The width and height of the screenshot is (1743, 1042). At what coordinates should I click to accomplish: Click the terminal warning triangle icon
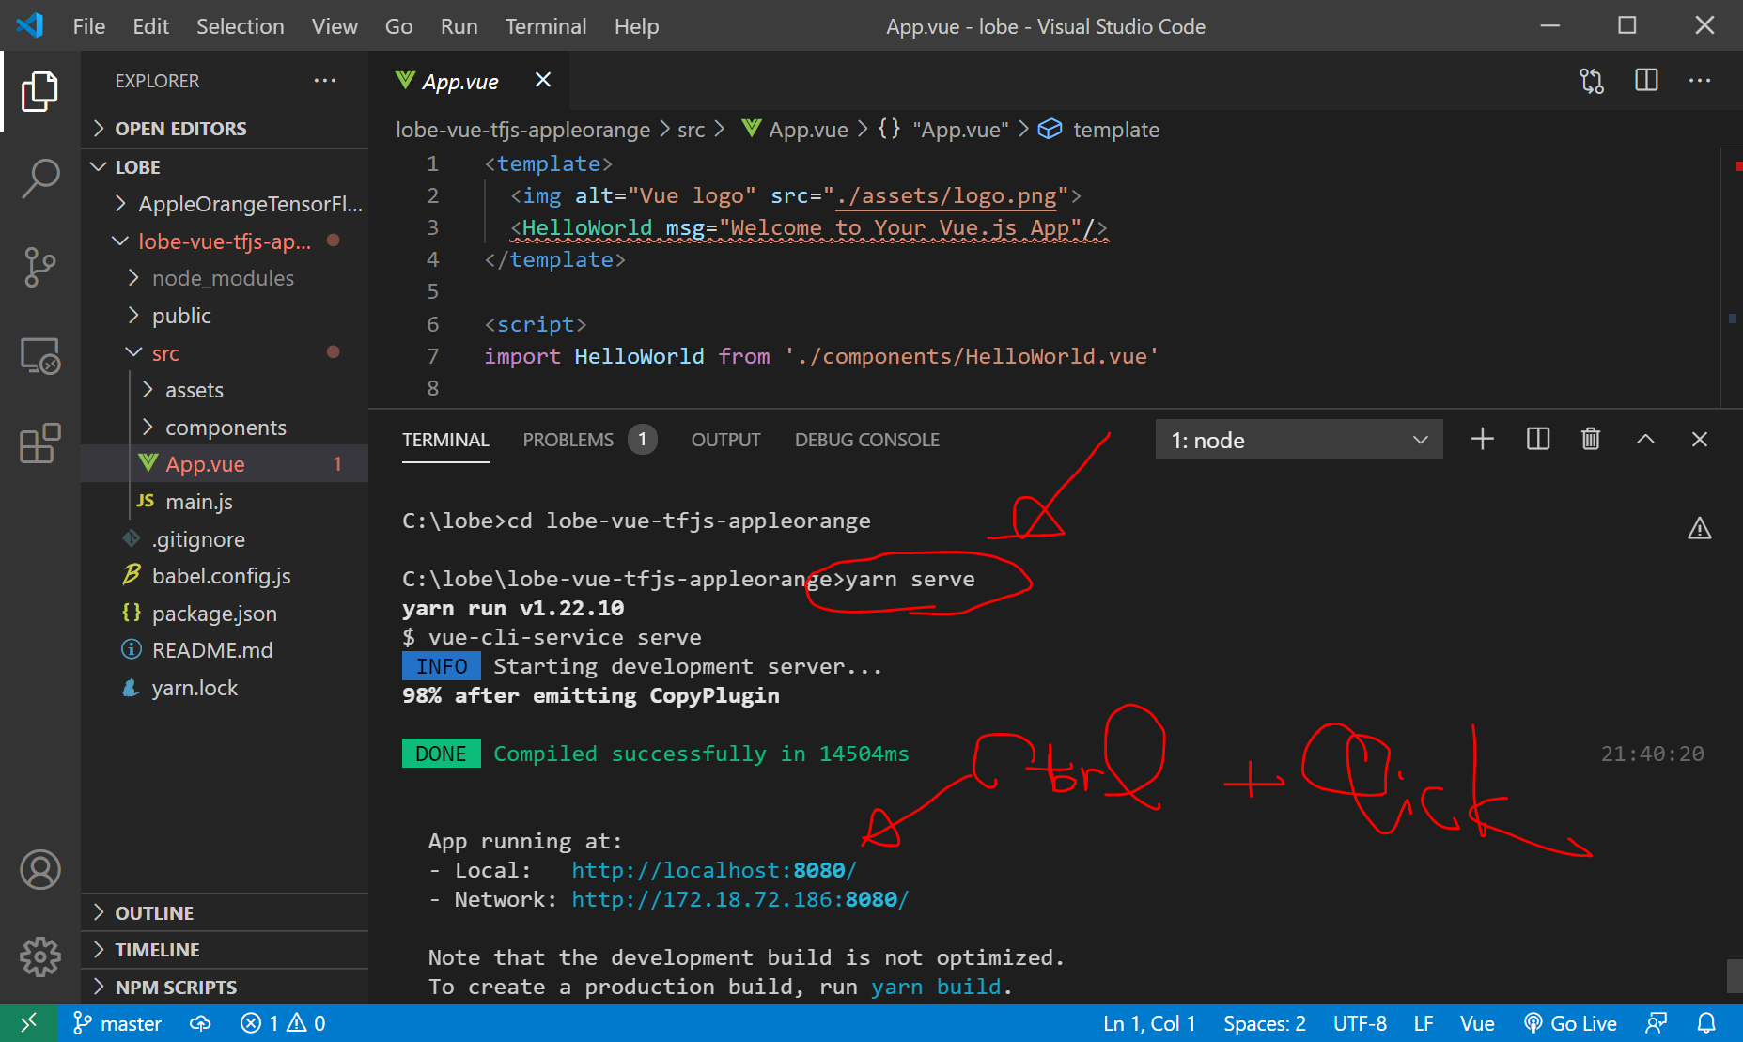[1700, 529]
